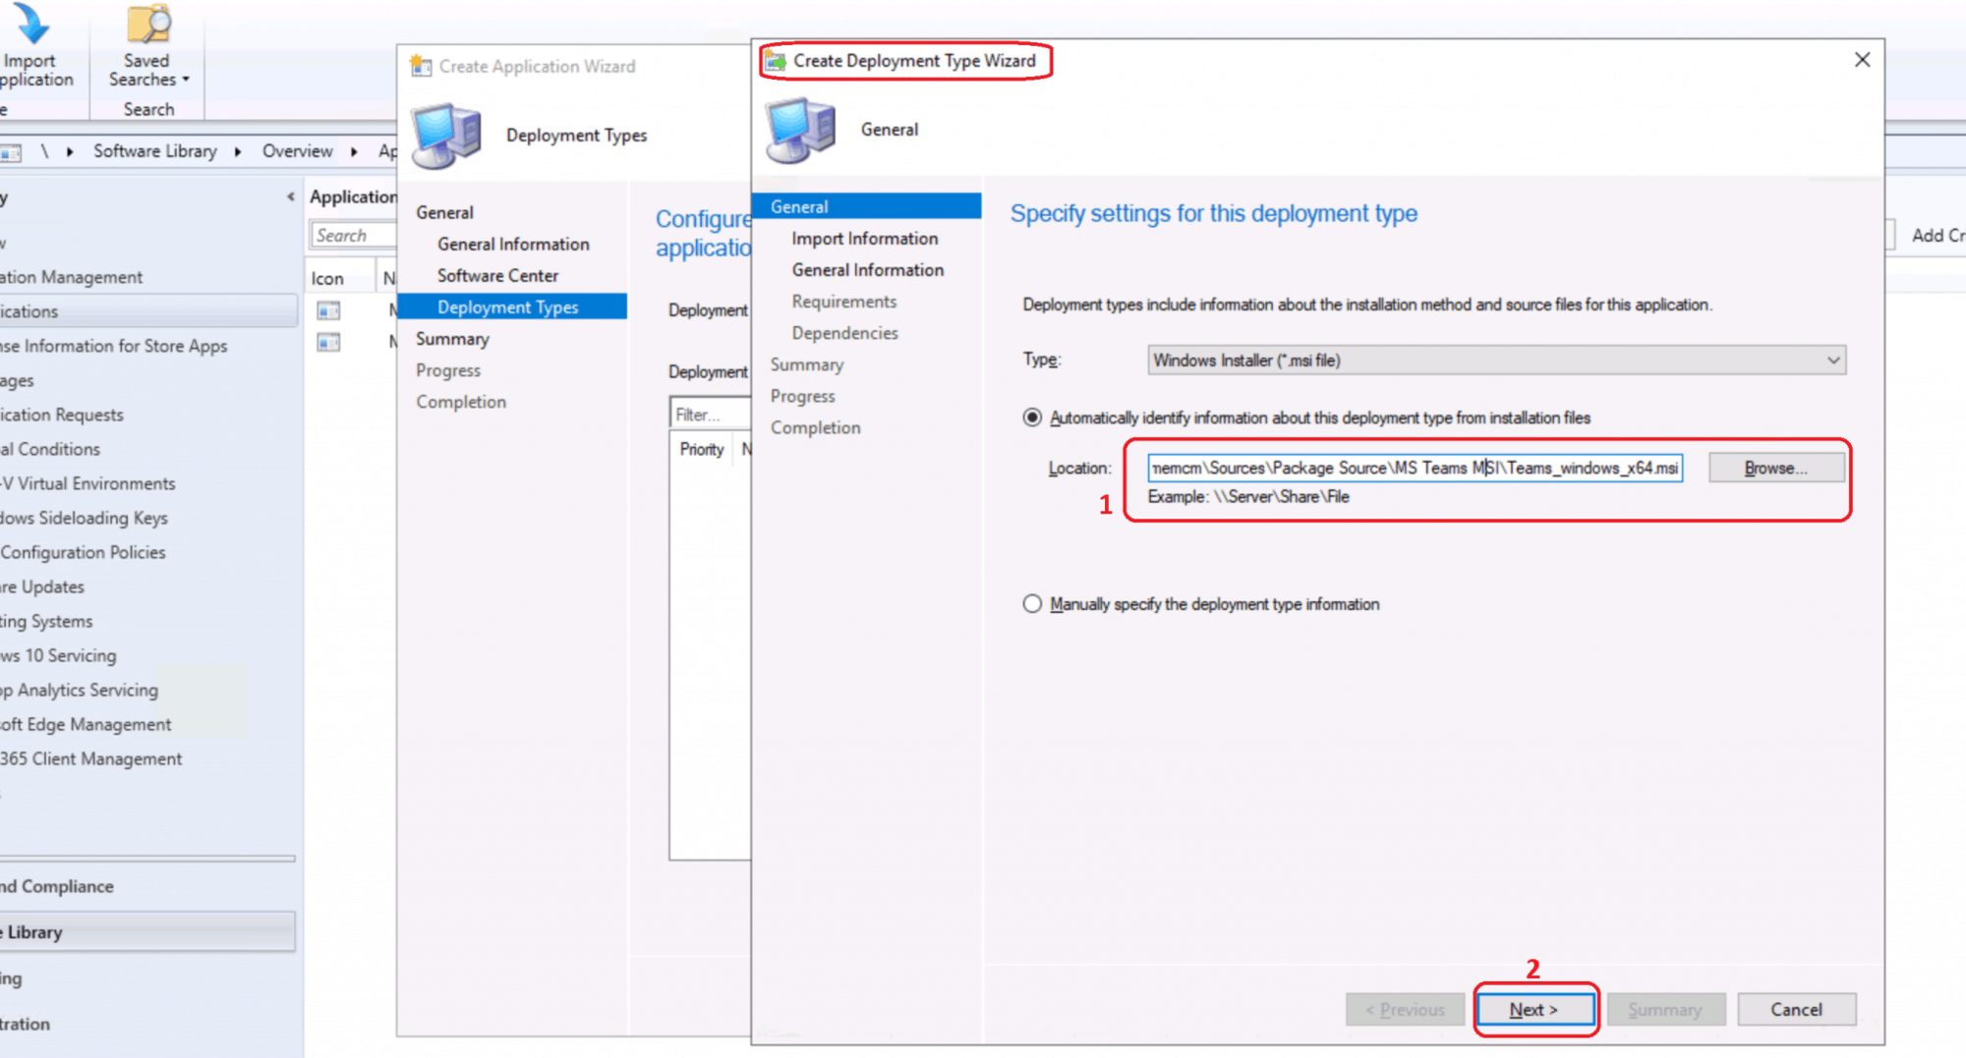Click the Browse button for installation files
The image size is (1966, 1058).
[x=1775, y=468]
